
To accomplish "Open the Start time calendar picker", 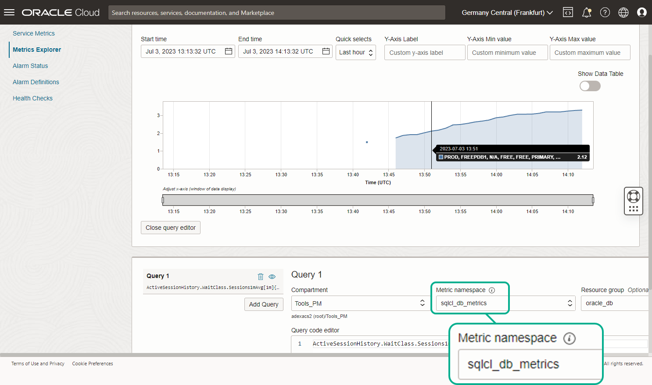I will pyautogui.click(x=229, y=51).
